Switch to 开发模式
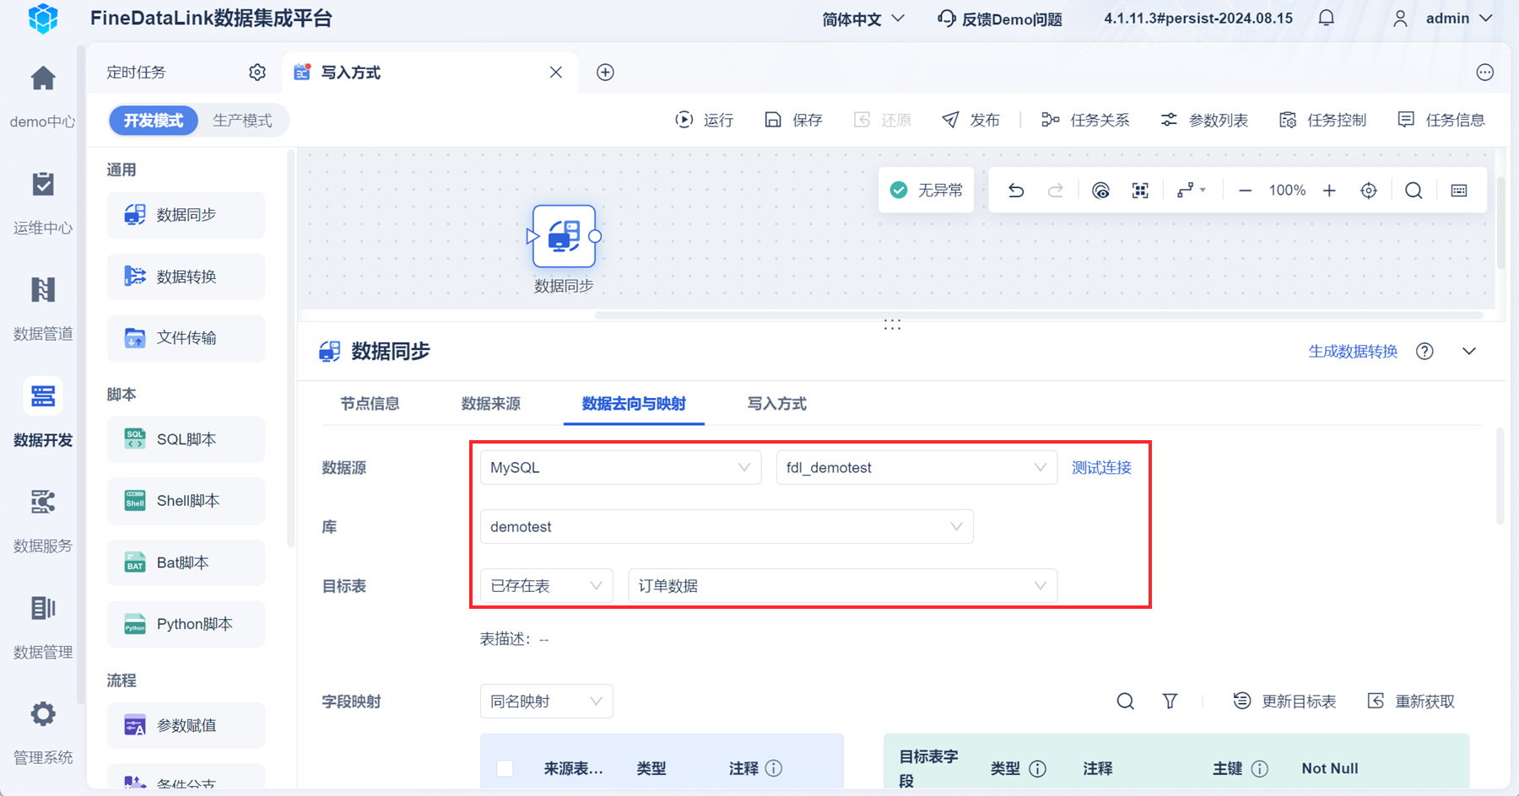Screen dimensions: 1519x796 [154, 121]
